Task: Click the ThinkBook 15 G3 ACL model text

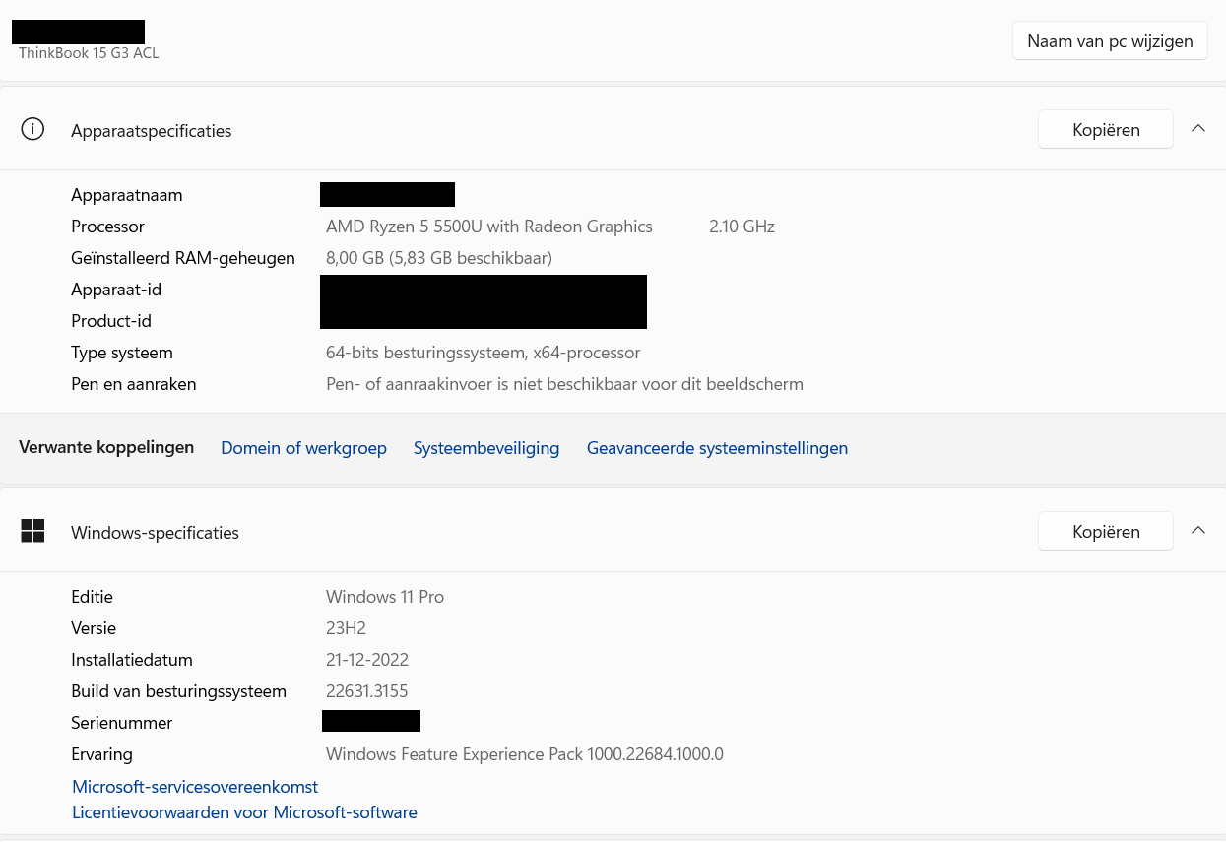Action: pyautogui.click(x=89, y=53)
